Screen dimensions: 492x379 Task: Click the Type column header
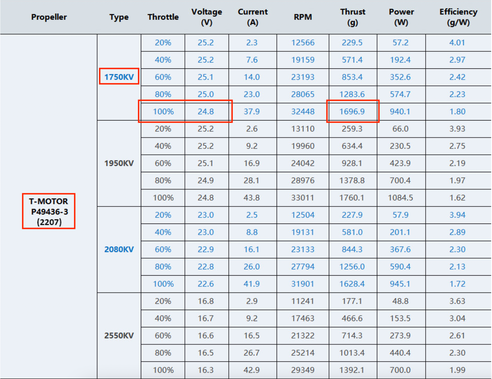[119, 17]
